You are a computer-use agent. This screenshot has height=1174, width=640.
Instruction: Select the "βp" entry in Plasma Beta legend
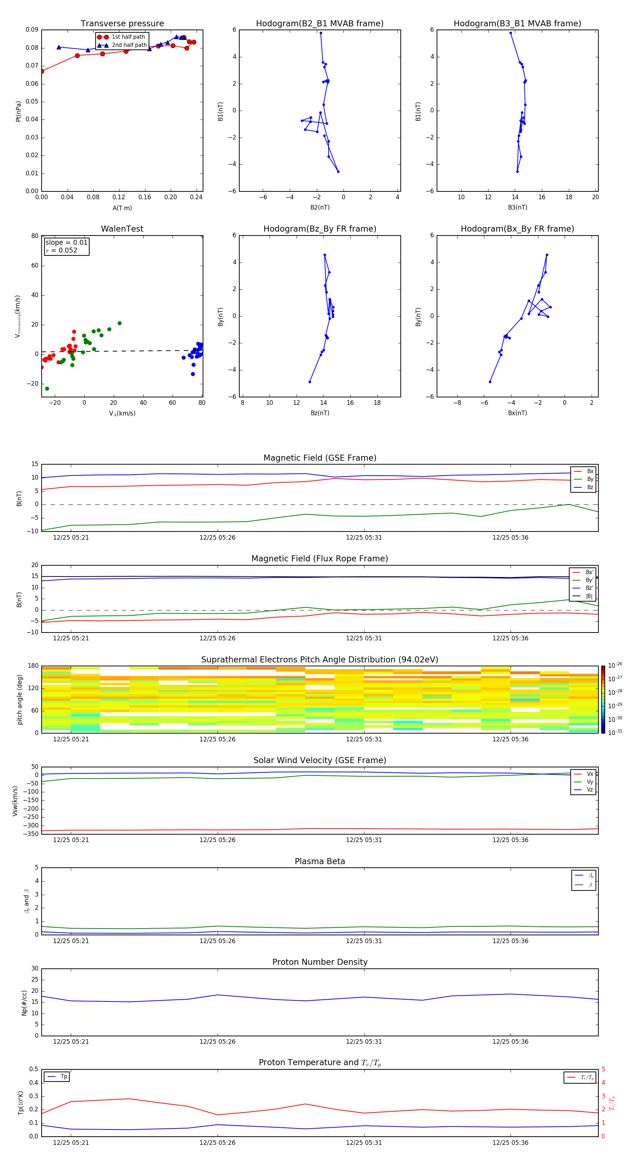(x=584, y=876)
